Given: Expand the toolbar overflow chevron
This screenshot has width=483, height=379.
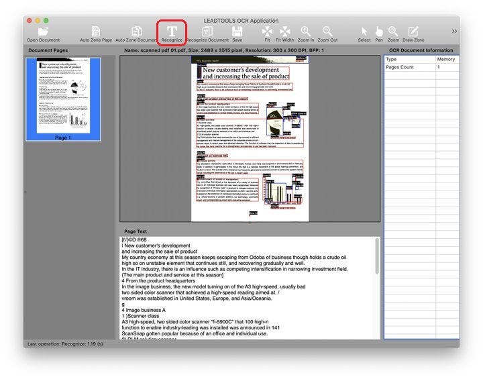Looking at the screenshot, I should (454, 31).
